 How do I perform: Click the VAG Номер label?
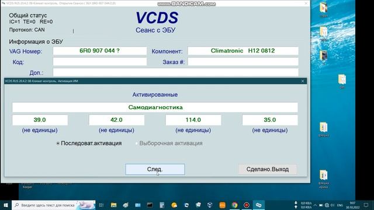click(26, 51)
